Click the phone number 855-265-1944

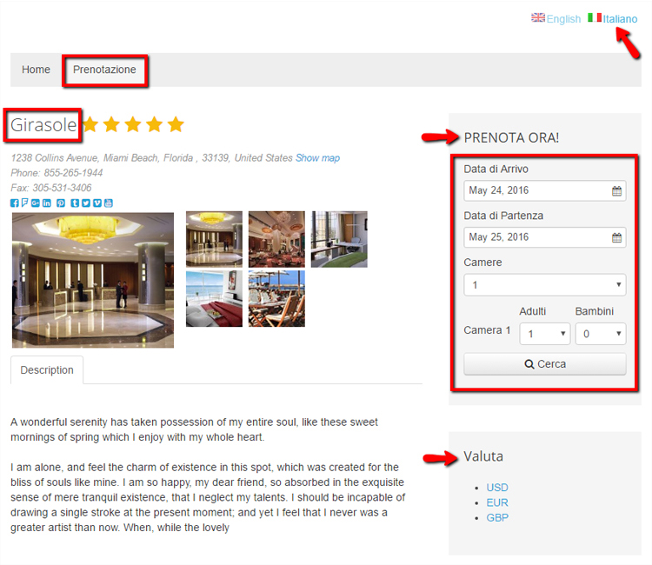(73, 173)
